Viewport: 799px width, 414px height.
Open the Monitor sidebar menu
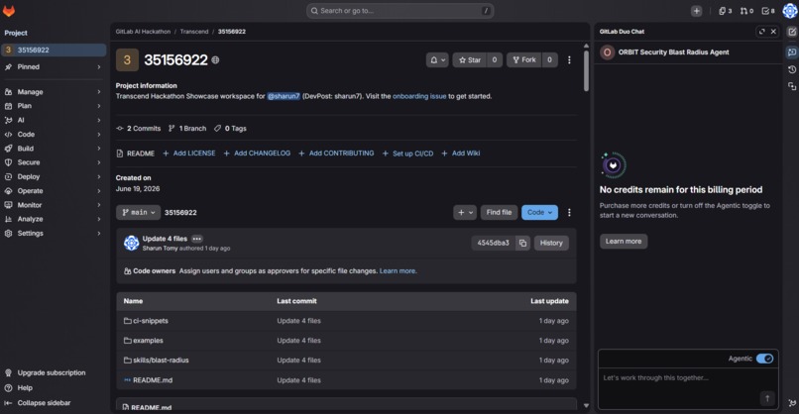click(x=53, y=205)
